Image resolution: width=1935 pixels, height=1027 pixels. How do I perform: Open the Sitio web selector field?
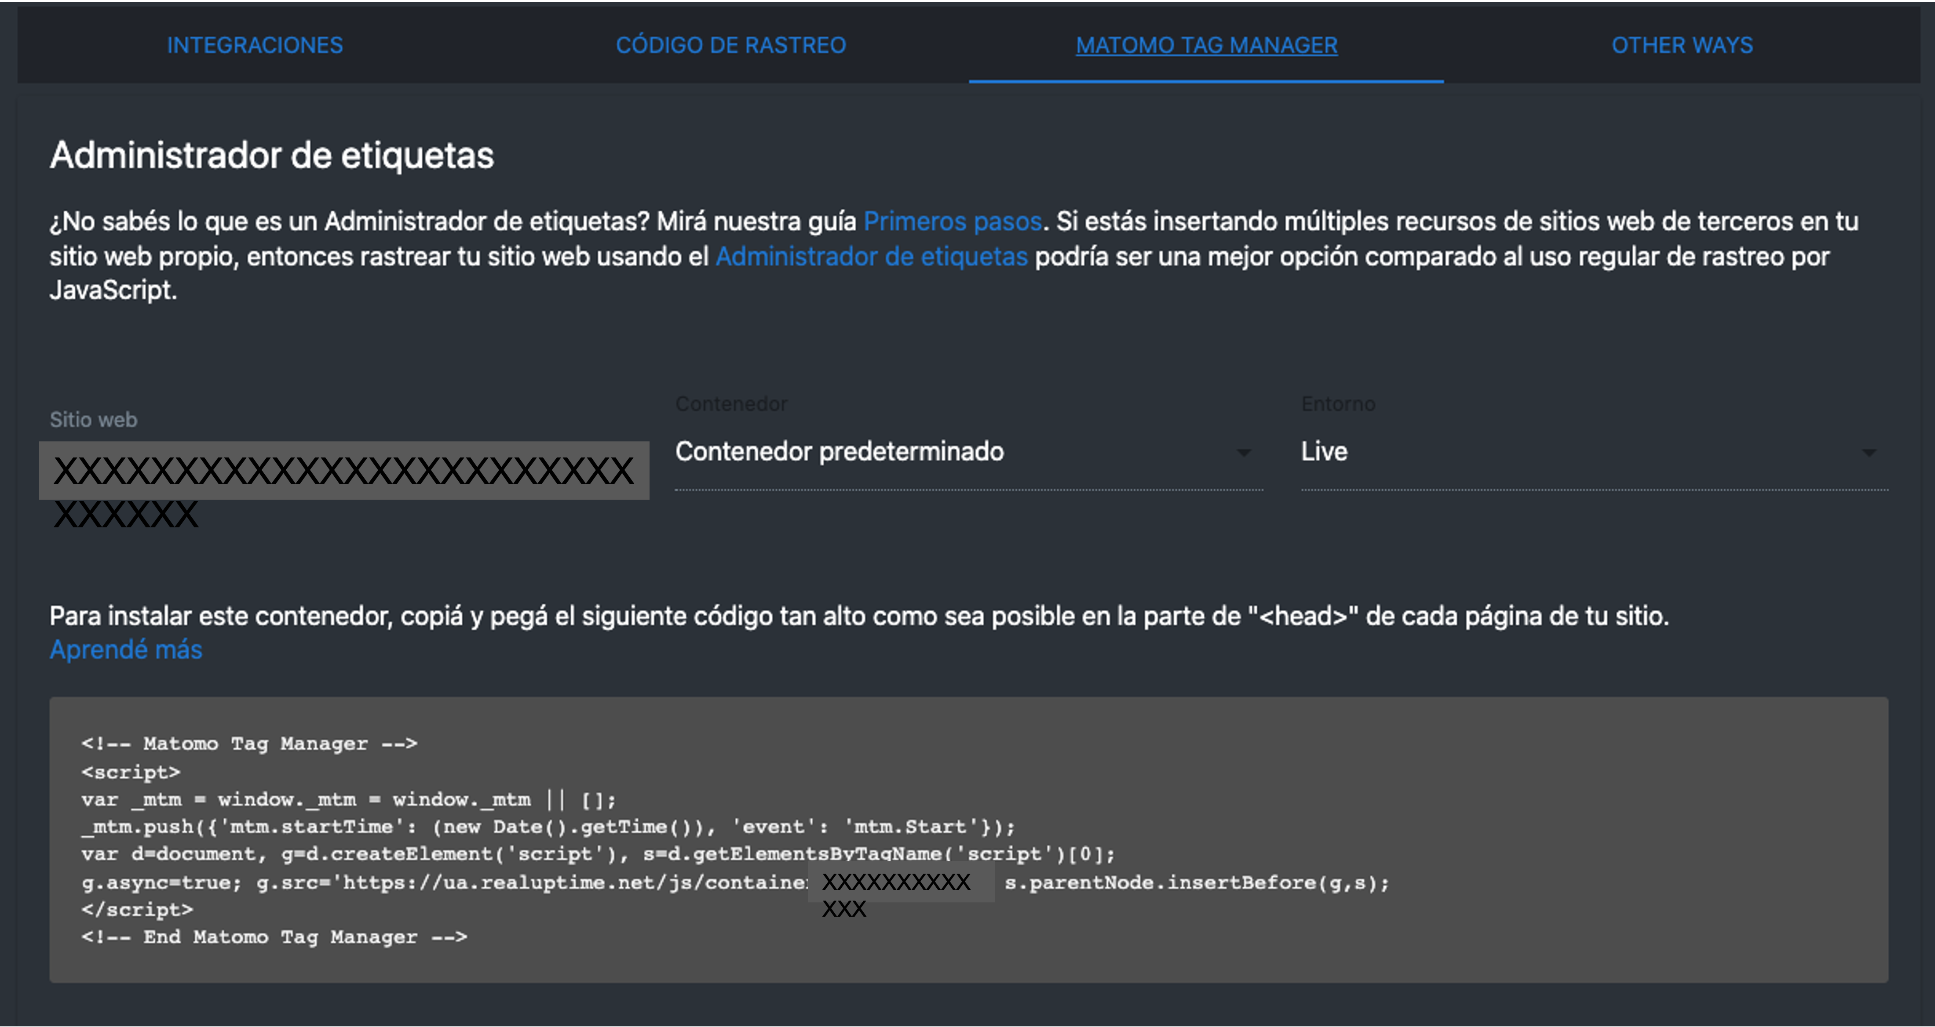pyautogui.click(x=344, y=471)
